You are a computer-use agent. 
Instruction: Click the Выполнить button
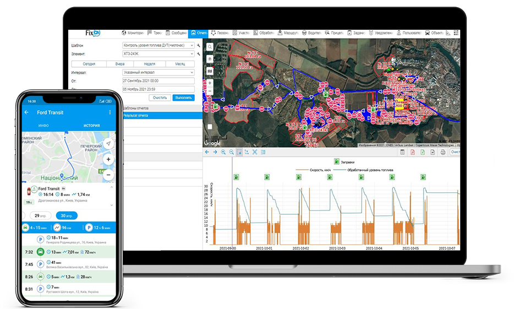coord(184,97)
